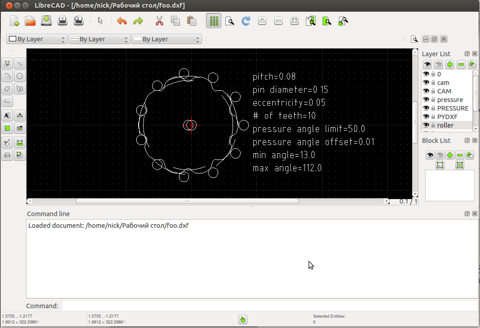Select the Arc tool in left toolbox
Image resolution: width=480 pixels, height=328 pixels.
coord(7,76)
